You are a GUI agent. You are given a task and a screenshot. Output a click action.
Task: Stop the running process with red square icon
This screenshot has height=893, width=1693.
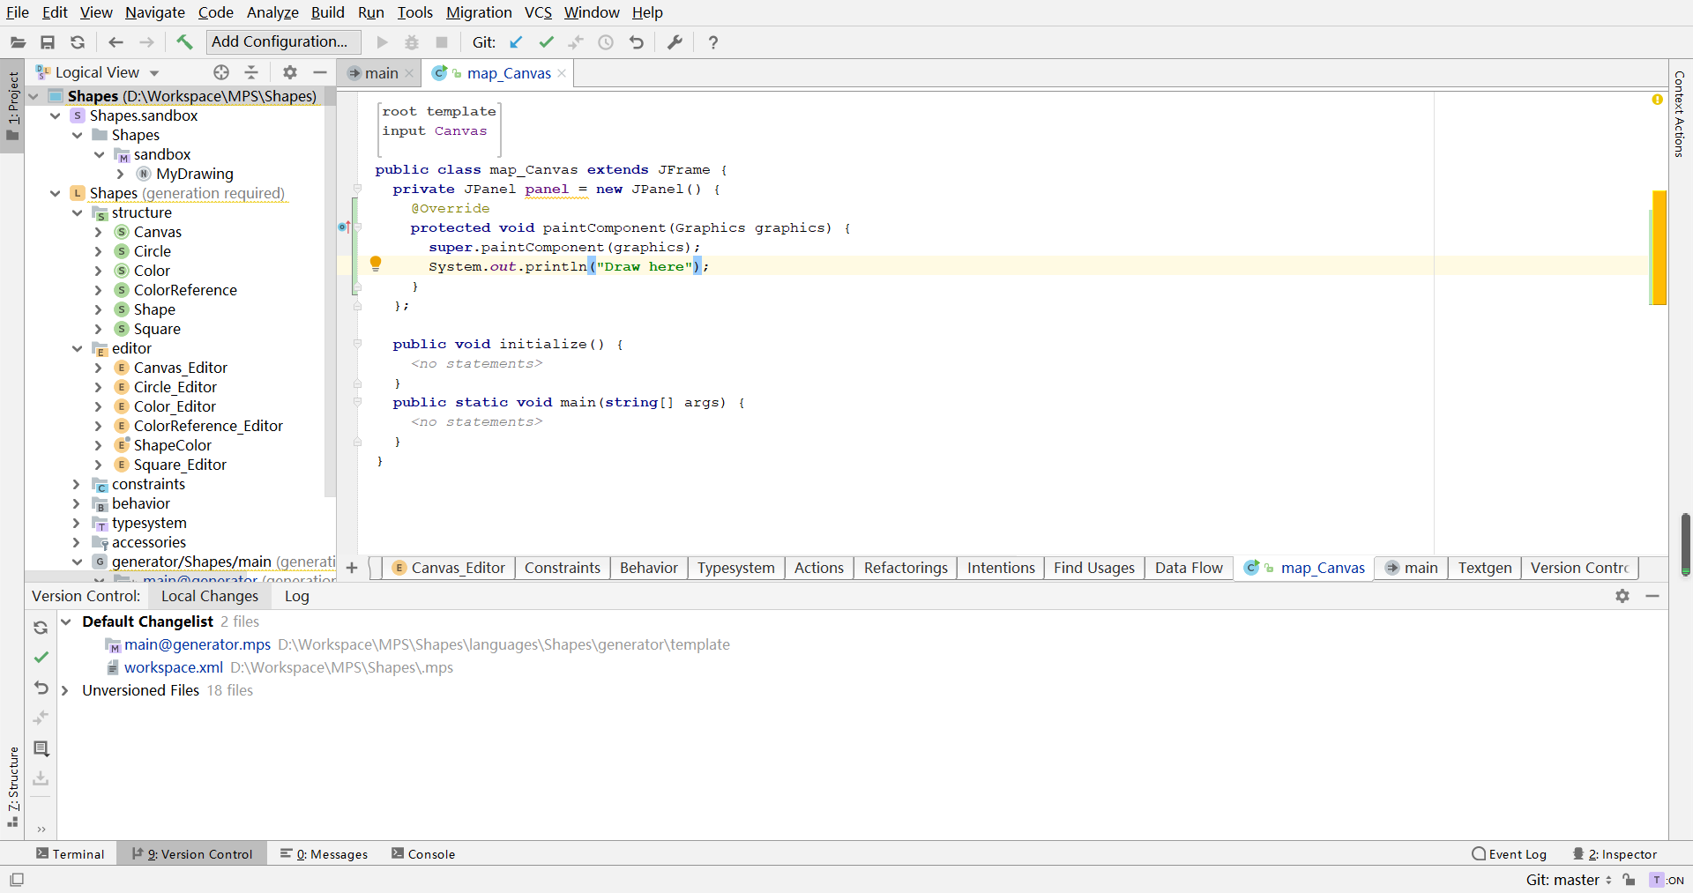tap(442, 41)
